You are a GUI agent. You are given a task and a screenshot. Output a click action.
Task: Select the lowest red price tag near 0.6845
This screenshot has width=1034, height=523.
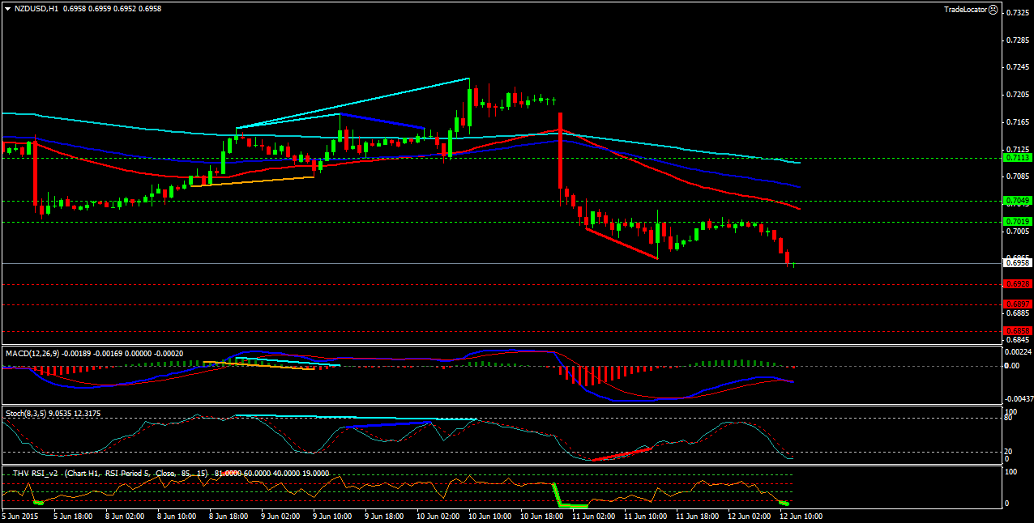1016,330
